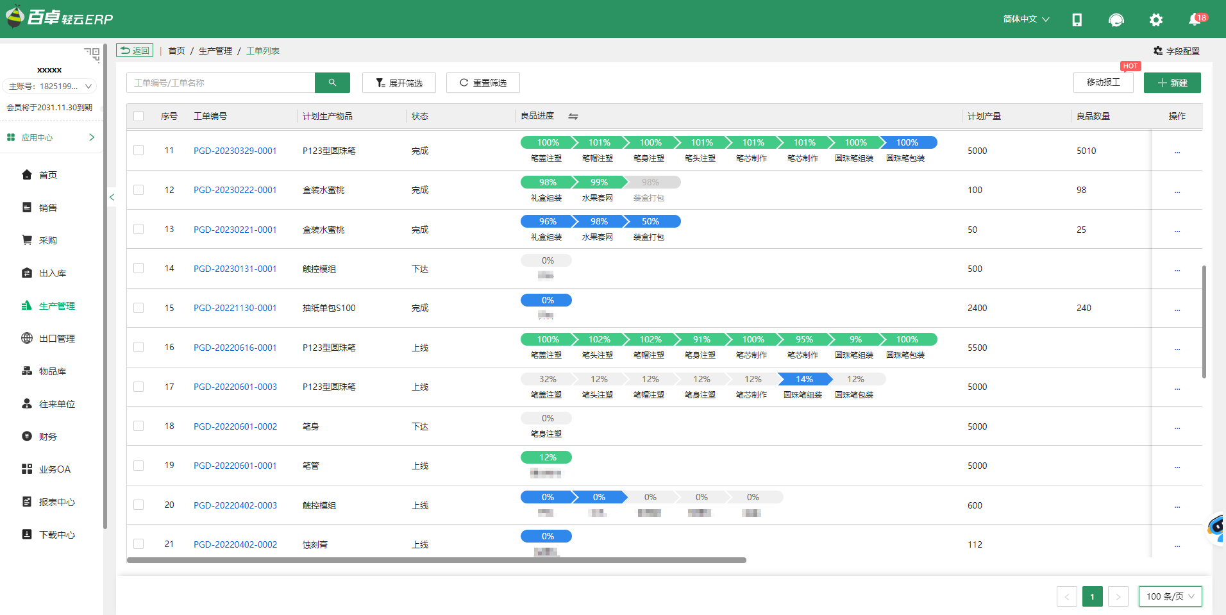The width and height of the screenshot is (1226, 615).
Task: Open 物品库 item library menu
Action: (x=53, y=371)
